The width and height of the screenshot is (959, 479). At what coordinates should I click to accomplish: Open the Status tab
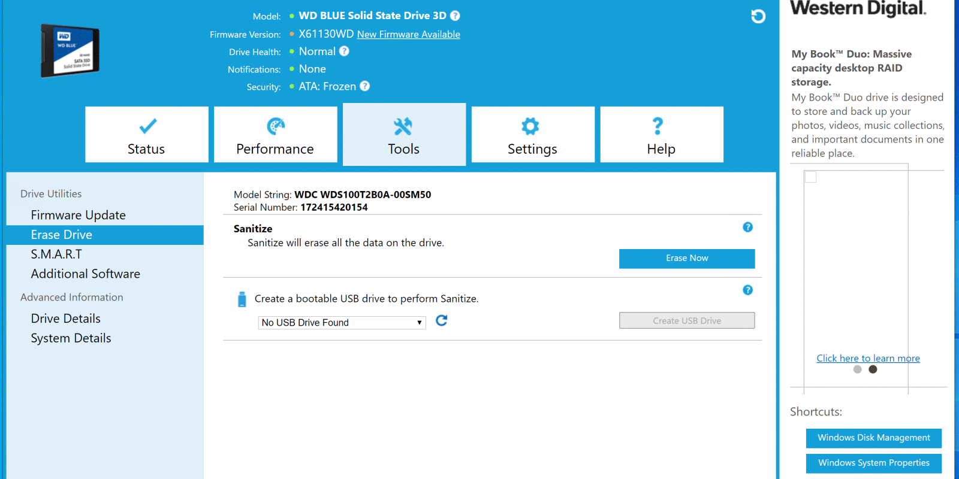click(x=147, y=135)
